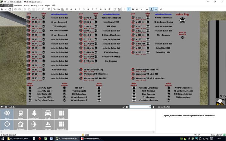
Task: Collapse the 3D-Modelle panel arrow
Action: [2, 107]
